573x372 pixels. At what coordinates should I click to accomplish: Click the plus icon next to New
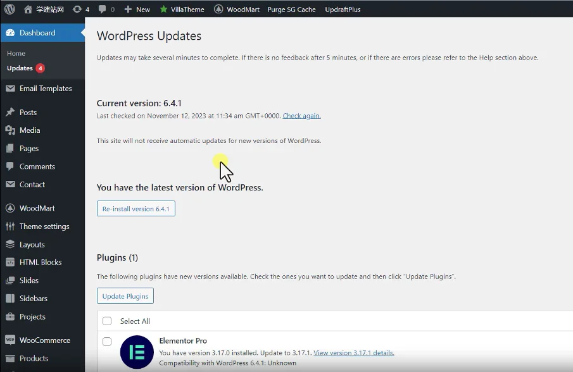click(x=128, y=9)
